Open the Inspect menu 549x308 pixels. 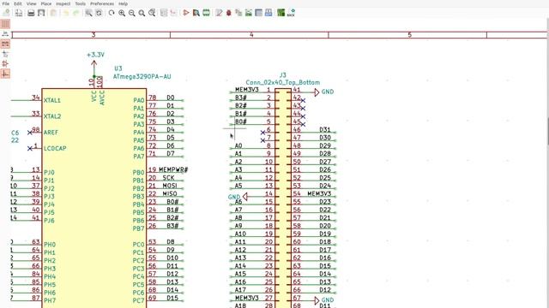coord(63,3)
